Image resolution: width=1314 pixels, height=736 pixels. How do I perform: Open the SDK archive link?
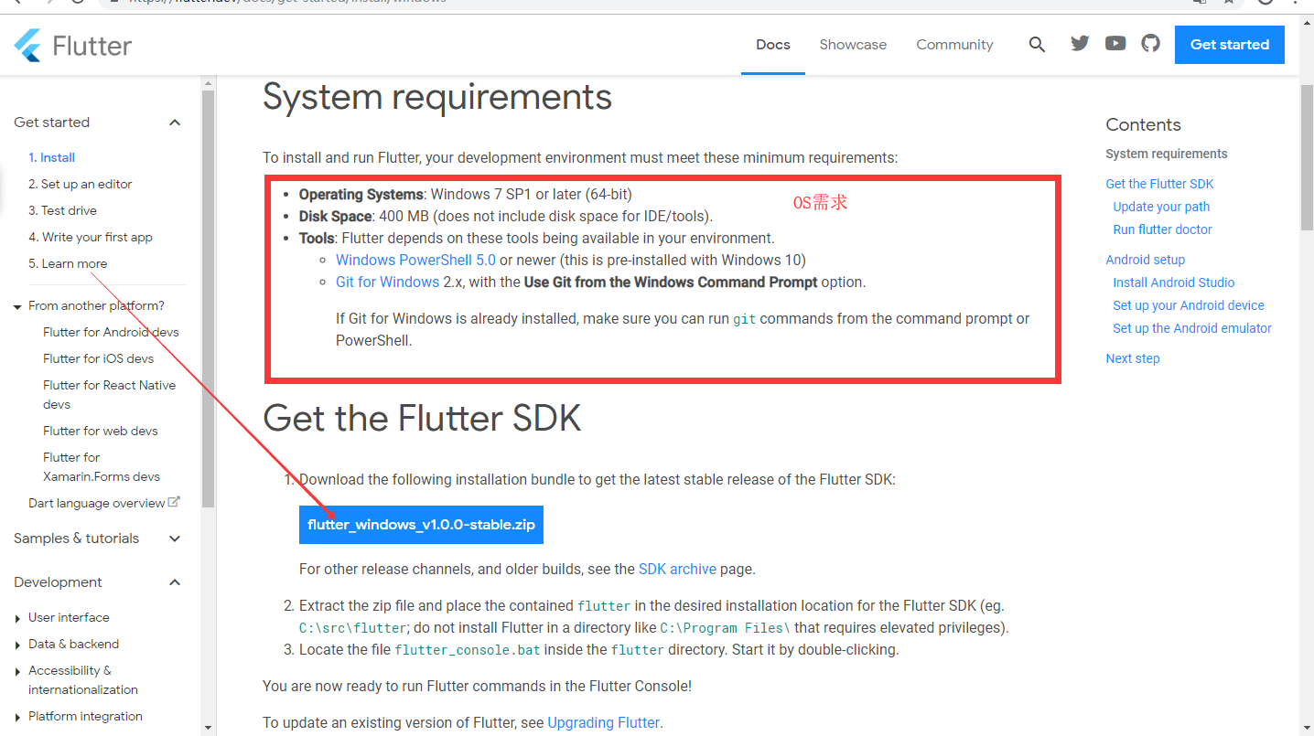click(677, 569)
